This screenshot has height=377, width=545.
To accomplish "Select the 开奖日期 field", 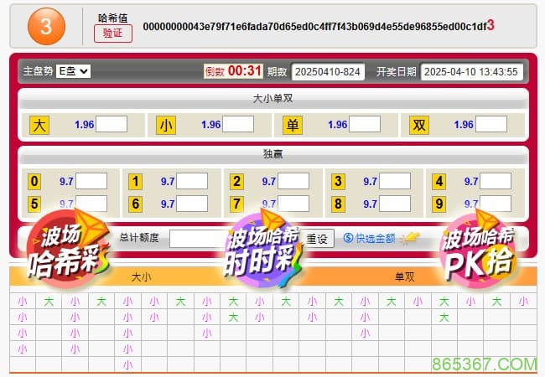I will [x=472, y=72].
